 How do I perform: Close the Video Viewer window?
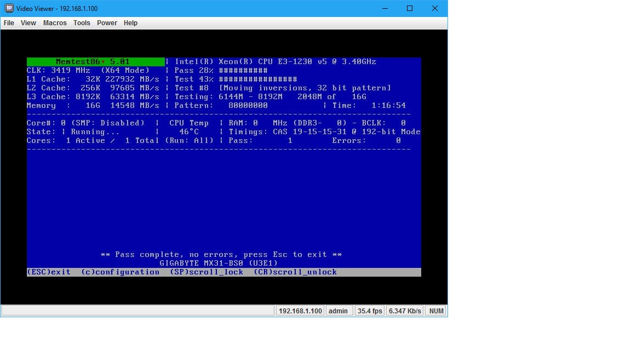click(x=434, y=8)
